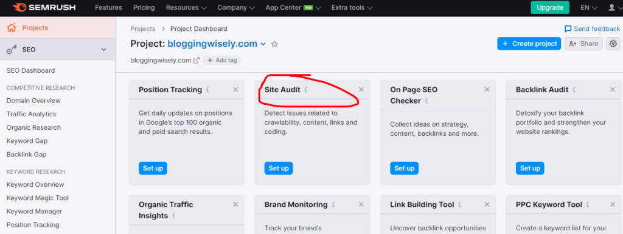Open Keyword Gap in sidebar
The height and width of the screenshot is (234, 623).
point(27,141)
